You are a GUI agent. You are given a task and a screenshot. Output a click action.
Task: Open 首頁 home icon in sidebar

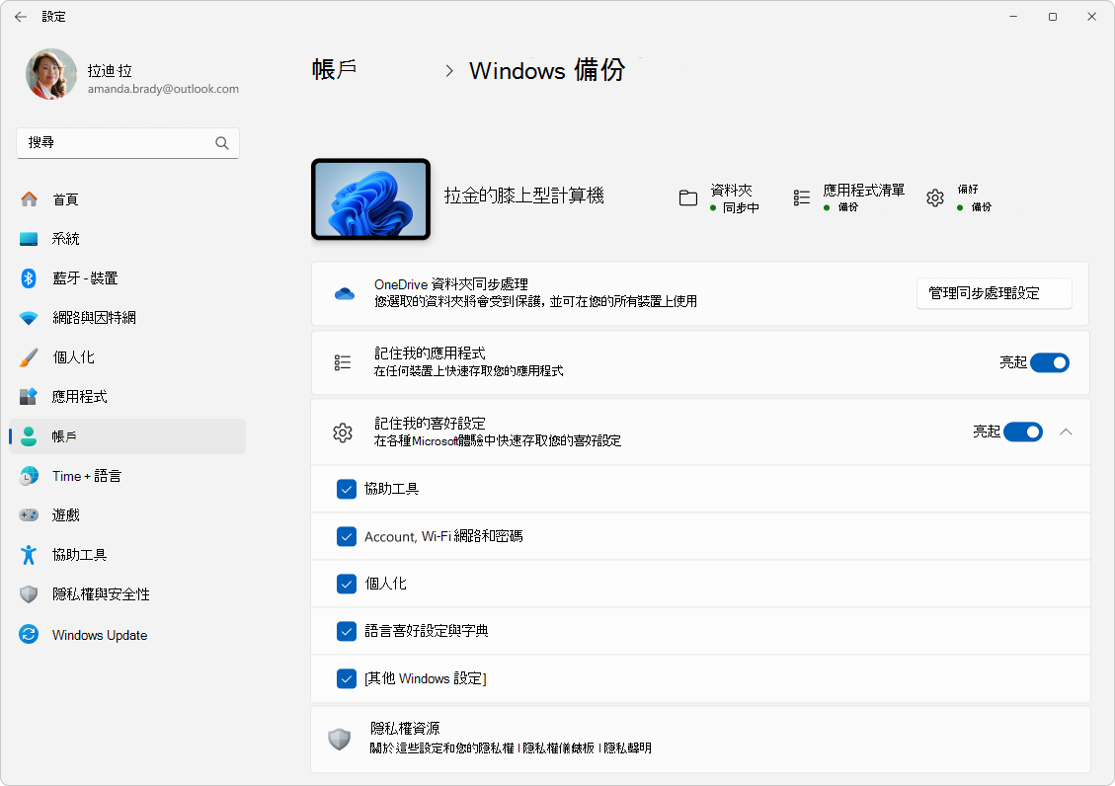click(x=29, y=199)
